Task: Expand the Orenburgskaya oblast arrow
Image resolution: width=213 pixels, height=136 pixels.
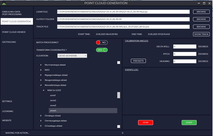Action: point(41,121)
